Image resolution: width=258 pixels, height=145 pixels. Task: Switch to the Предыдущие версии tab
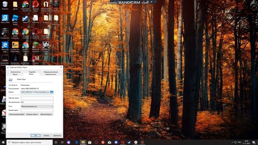(51, 72)
